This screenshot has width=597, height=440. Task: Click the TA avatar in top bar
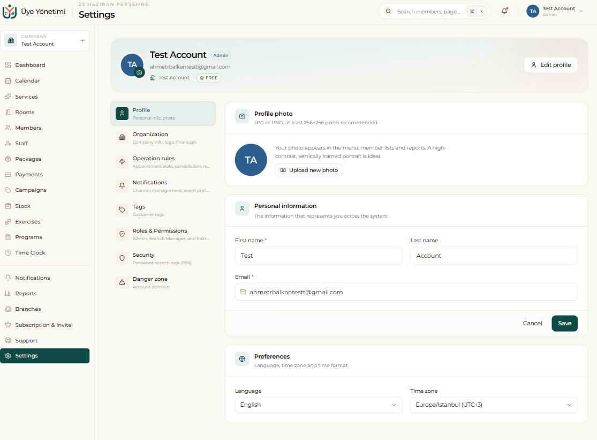(x=533, y=11)
